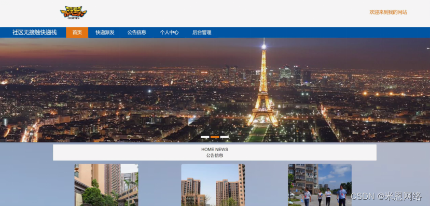Screen dimensions: 430x206
Task: Open 个人中心 in navigation bar
Action: pyautogui.click(x=169, y=32)
